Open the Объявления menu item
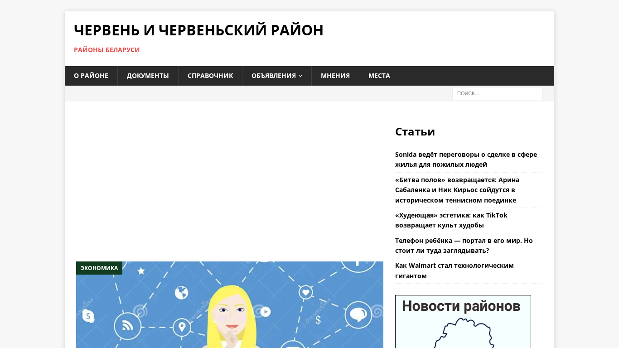This screenshot has width=619, height=348. [x=277, y=76]
